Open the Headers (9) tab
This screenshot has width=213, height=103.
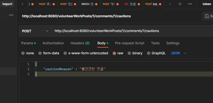tap(80, 43)
